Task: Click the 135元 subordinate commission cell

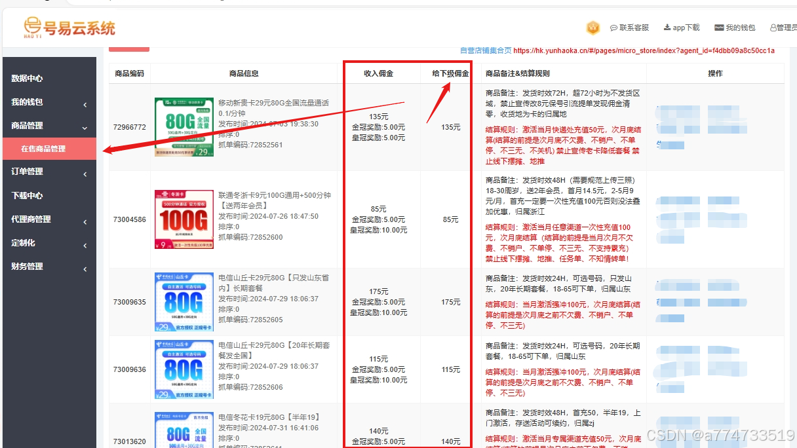Action: point(451,127)
